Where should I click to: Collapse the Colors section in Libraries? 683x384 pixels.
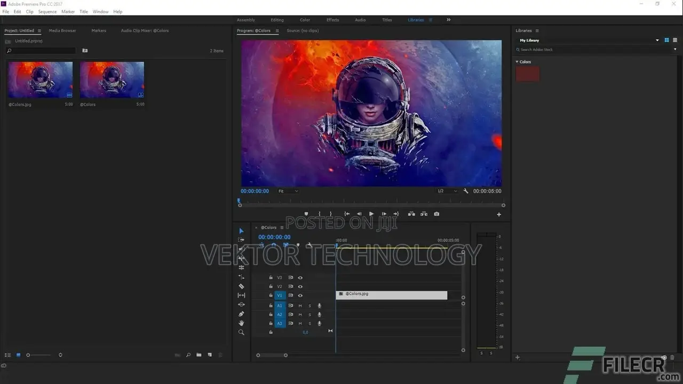tap(517, 62)
